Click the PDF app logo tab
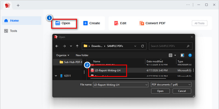Image resolution: width=219 pixels, height=109 pixels. [x=7, y=5]
